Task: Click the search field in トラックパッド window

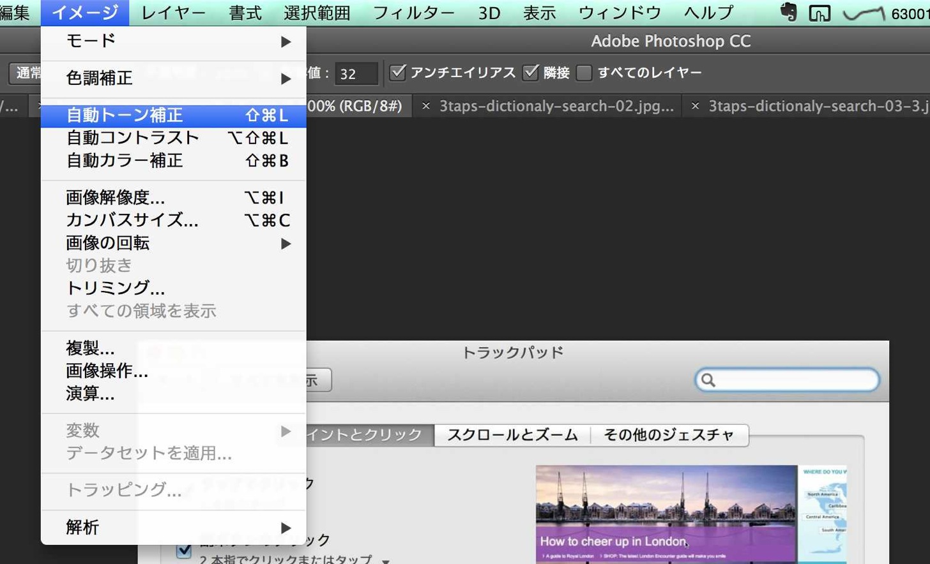Action: click(x=787, y=380)
